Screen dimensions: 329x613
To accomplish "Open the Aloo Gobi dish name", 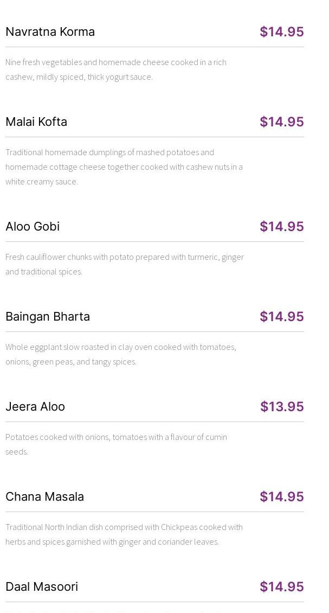I will (x=33, y=226).
